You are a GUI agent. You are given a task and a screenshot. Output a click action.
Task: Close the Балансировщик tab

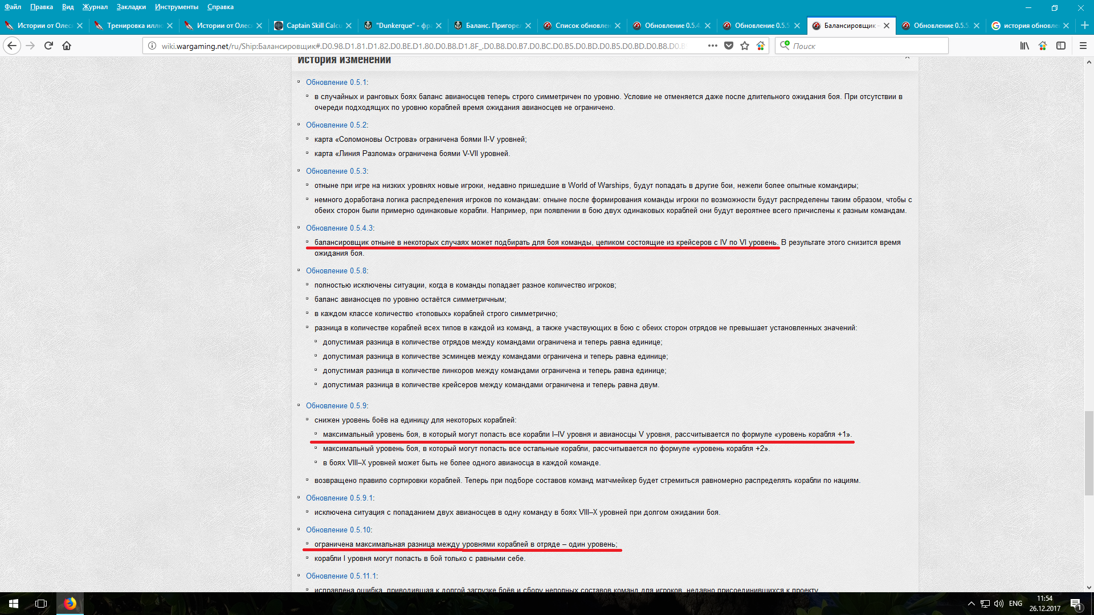(x=887, y=26)
